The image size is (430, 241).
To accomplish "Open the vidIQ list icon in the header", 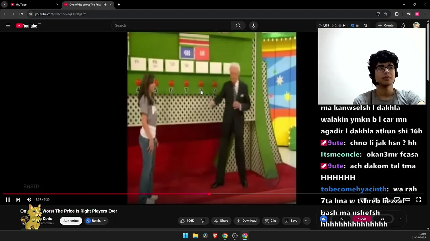I will coord(357,25).
